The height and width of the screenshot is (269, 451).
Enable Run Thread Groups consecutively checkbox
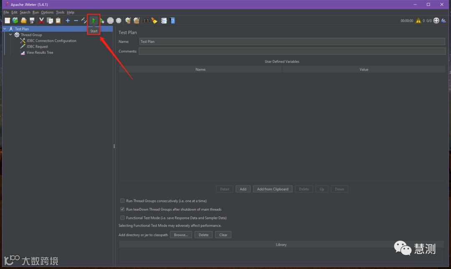(122, 201)
